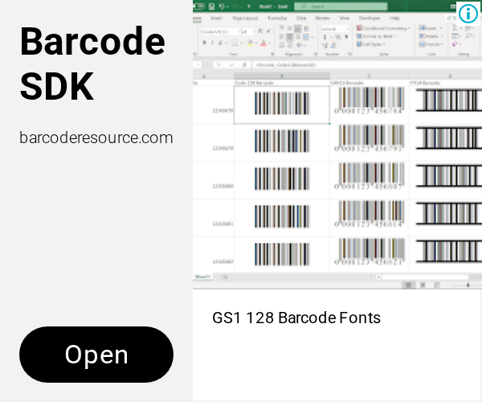Click the Undo icon in quick access toolbar
The height and width of the screenshot is (402, 482).
point(222,6)
